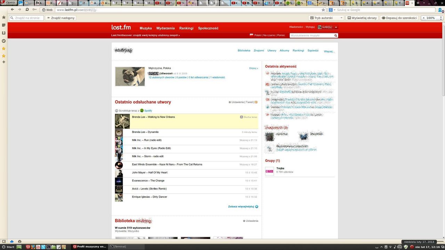This screenshot has height=250, width=445.
Task: Click the password wand key icon
Action: click(x=34, y=9)
